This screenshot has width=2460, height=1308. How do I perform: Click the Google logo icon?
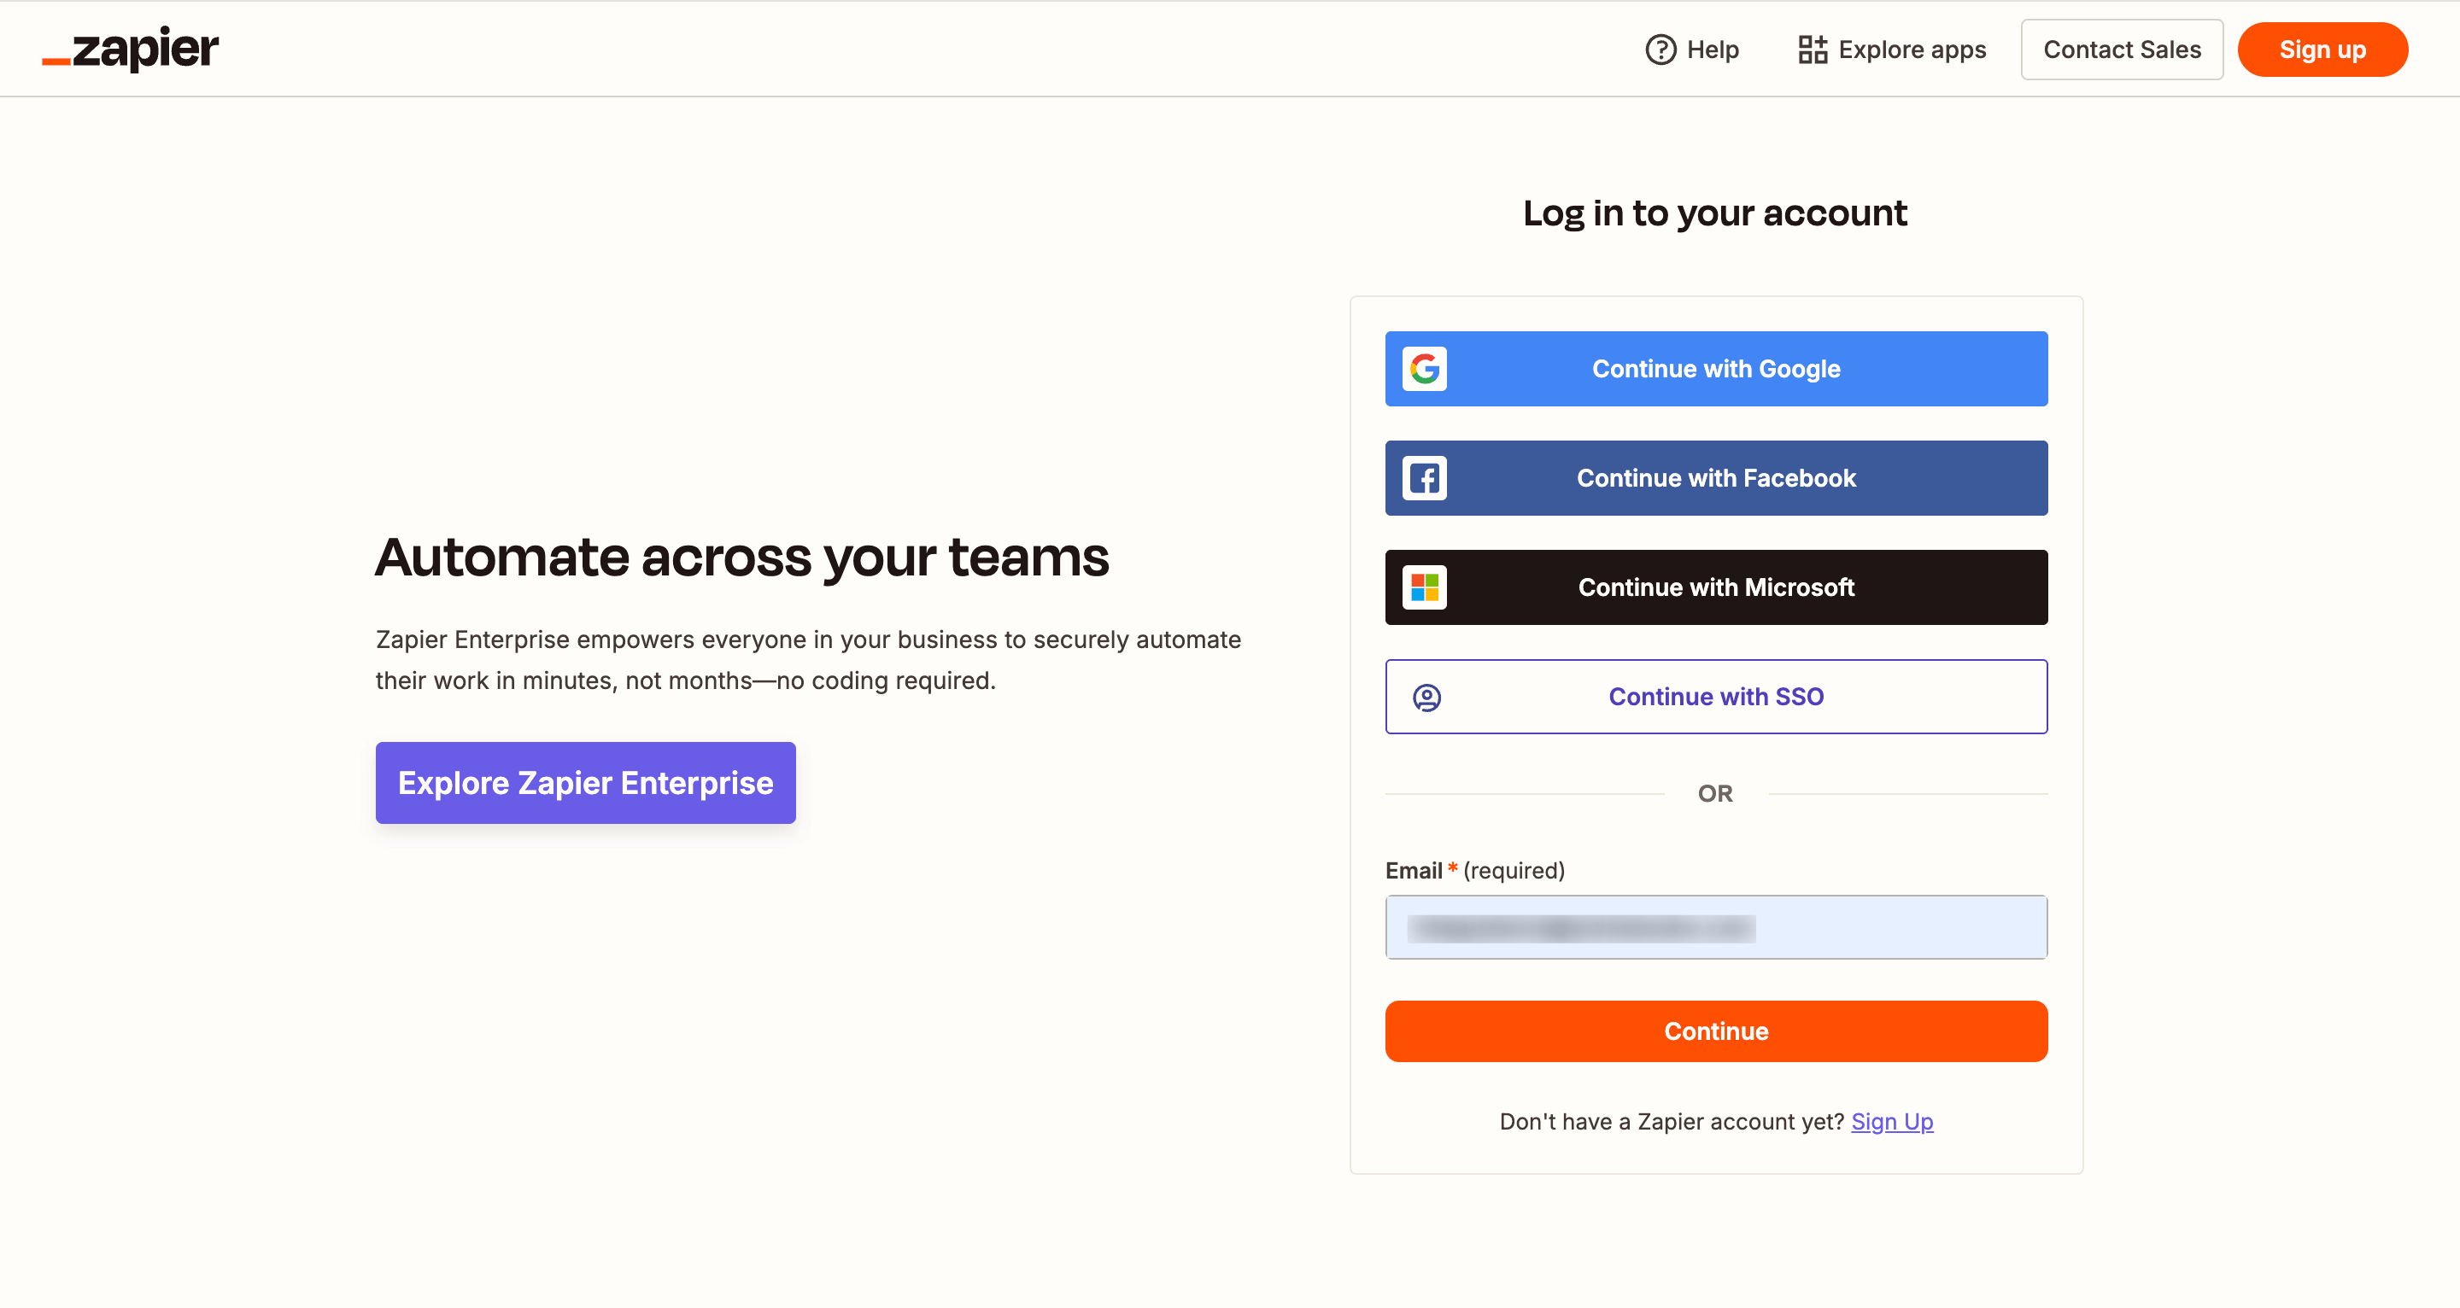(x=1424, y=369)
